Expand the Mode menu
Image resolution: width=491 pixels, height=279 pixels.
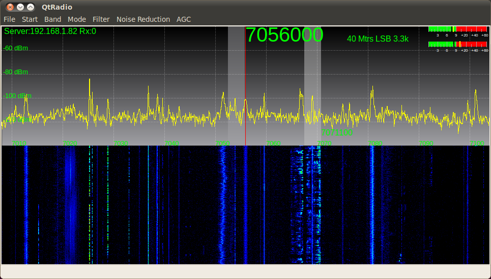pos(77,19)
